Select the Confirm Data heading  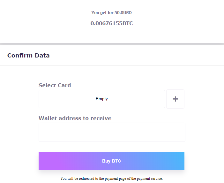pos(28,55)
